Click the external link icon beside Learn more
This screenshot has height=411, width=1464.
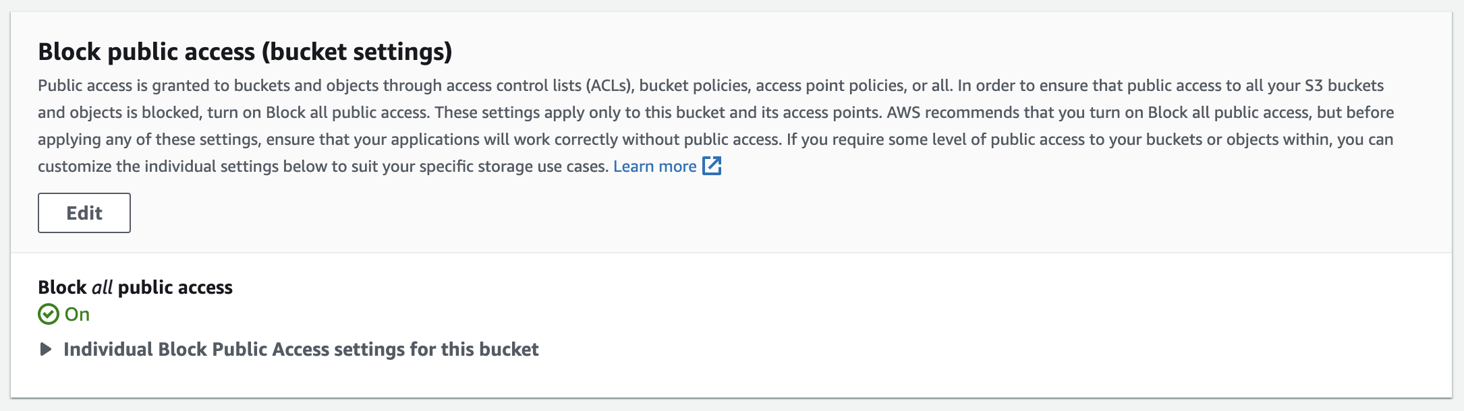[x=712, y=166]
